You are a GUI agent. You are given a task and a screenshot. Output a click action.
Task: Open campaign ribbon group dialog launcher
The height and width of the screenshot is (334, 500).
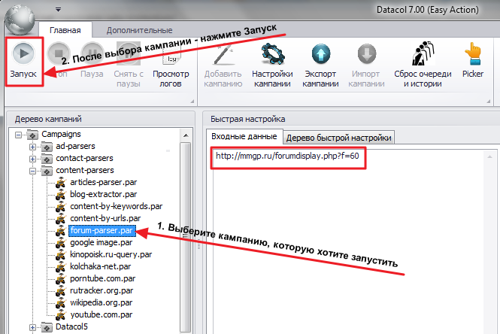click(x=489, y=101)
